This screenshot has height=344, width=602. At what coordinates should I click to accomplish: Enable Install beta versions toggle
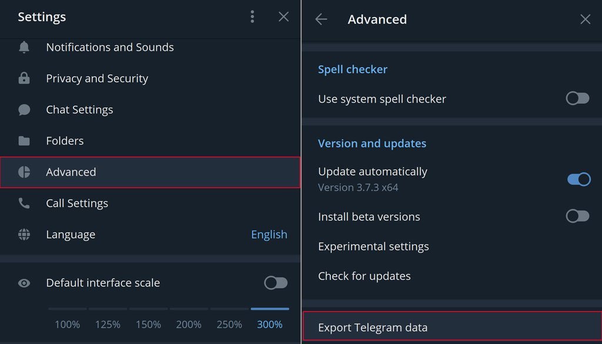(577, 216)
